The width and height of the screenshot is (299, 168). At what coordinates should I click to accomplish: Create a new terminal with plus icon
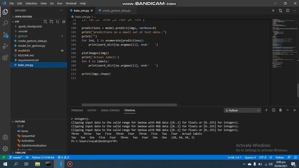point(266,110)
